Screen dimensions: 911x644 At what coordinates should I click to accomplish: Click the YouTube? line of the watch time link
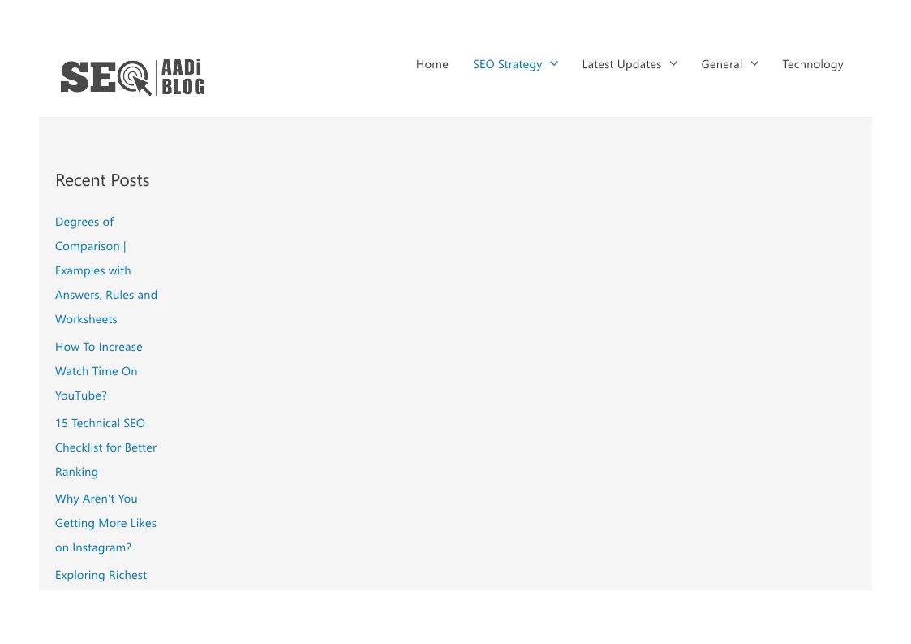(81, 395)
